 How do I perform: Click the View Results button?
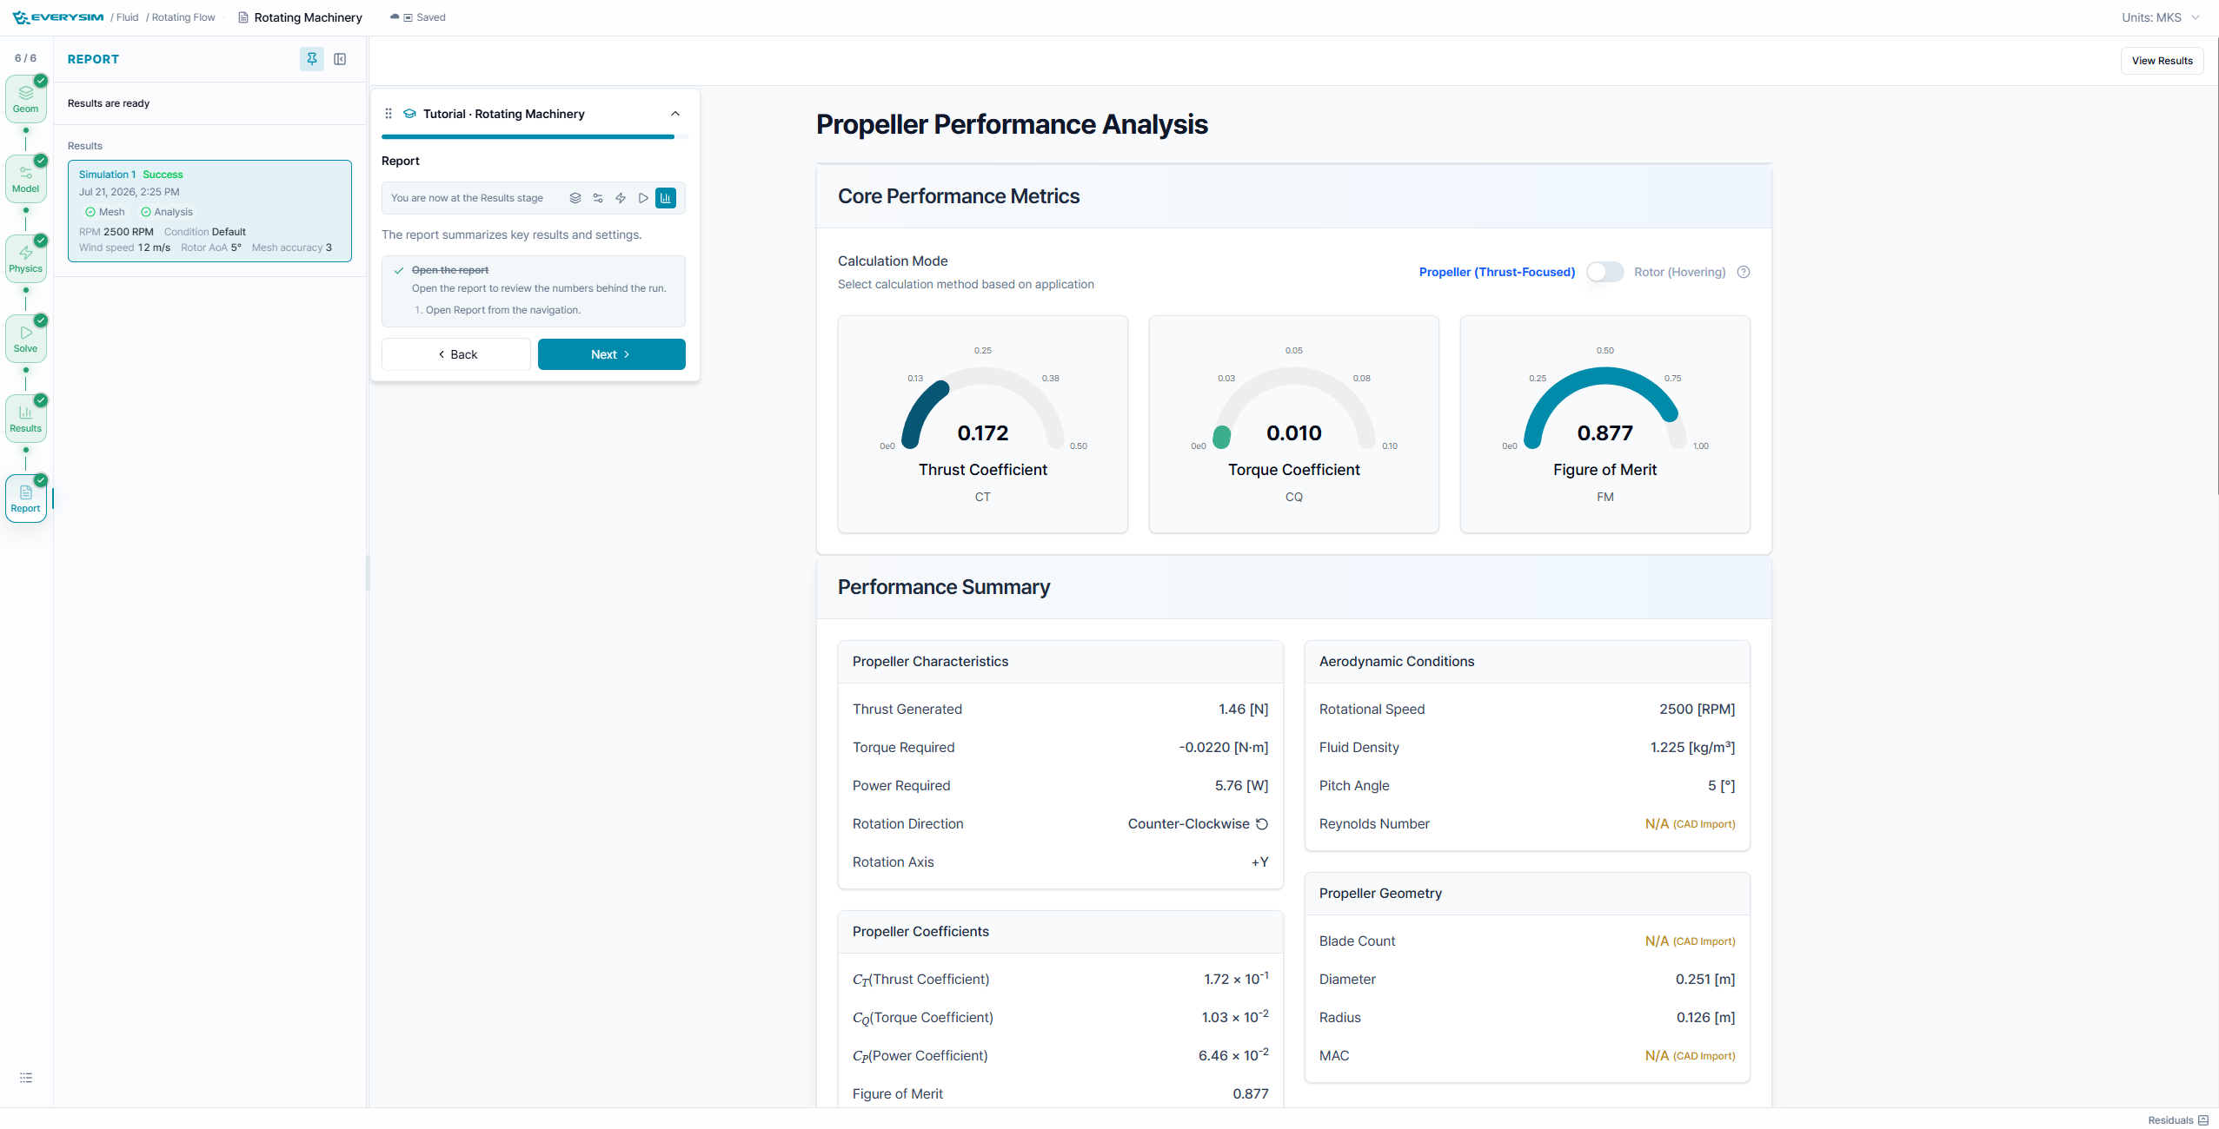2162,61
